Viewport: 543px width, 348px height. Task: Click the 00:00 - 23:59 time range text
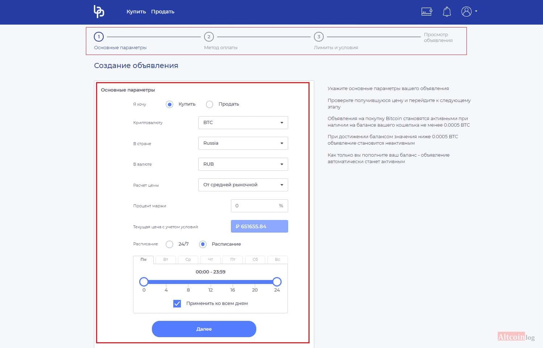click(x=211, y=272)
